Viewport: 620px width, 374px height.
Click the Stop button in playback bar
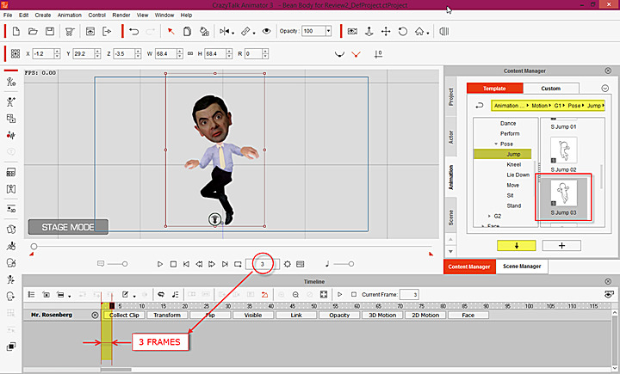pyautogui.click(x=173, y=264)
